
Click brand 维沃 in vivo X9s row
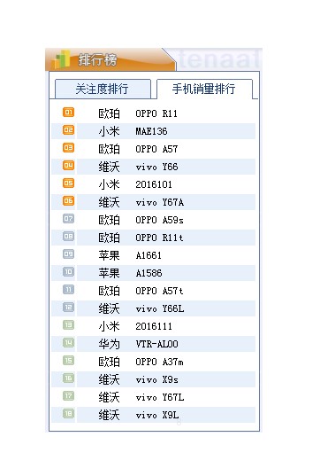pyautogui.click(x=110, y=379)
